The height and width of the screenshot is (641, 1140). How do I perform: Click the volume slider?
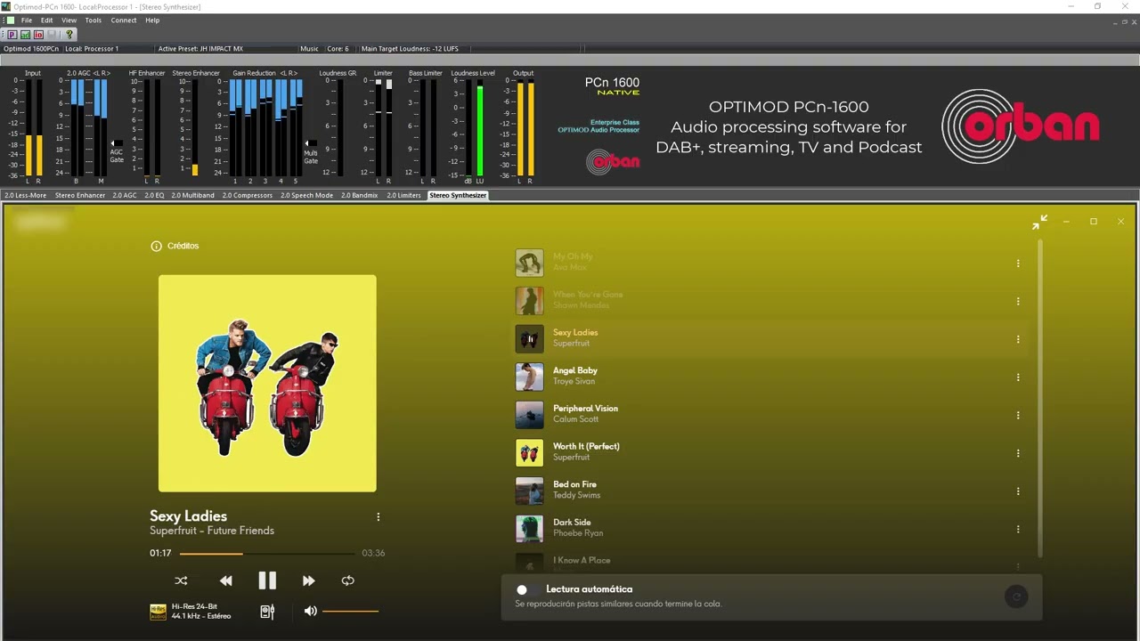tap(350, 611)
